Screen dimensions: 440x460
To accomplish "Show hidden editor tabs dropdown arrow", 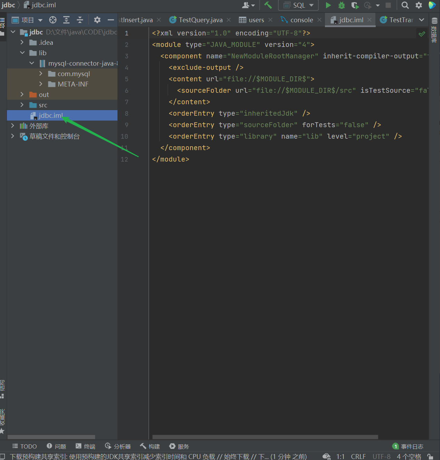I will [422, 20].
